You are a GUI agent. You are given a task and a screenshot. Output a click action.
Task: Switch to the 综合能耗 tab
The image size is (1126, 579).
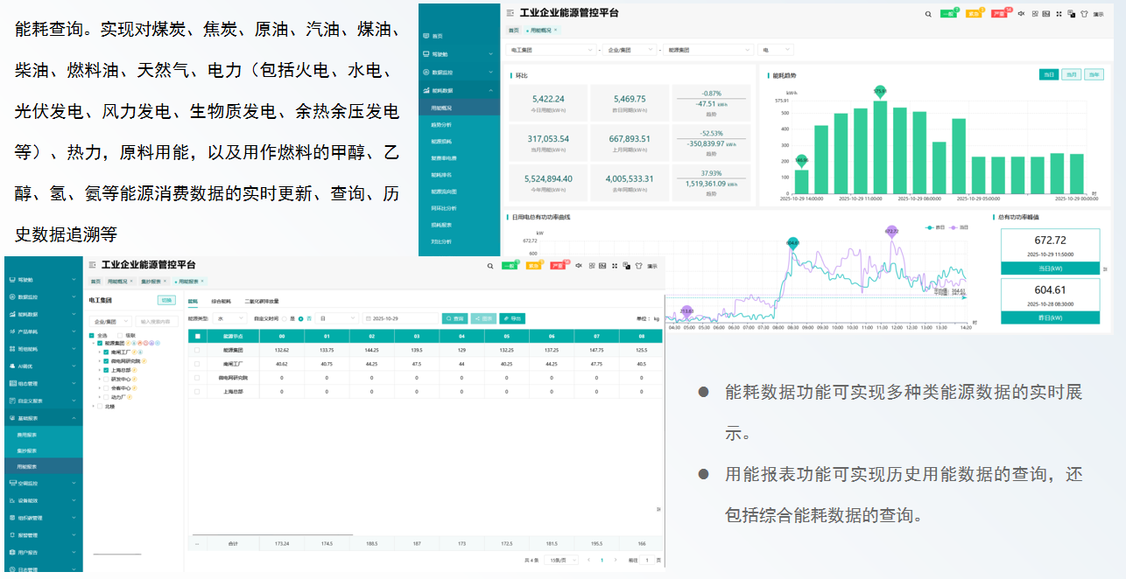point(221,301)
